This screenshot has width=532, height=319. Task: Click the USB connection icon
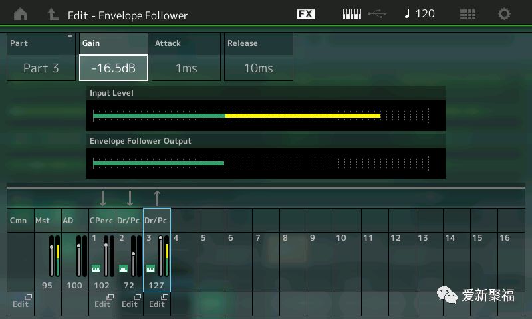pos(376,14)
